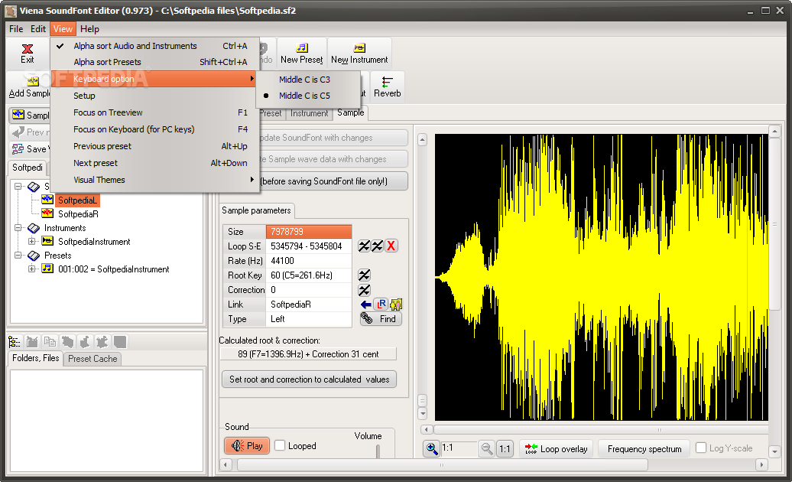Click the New Instrument toolbar icon
This screenshot has height=482, width=792.
tap(359, 48)
